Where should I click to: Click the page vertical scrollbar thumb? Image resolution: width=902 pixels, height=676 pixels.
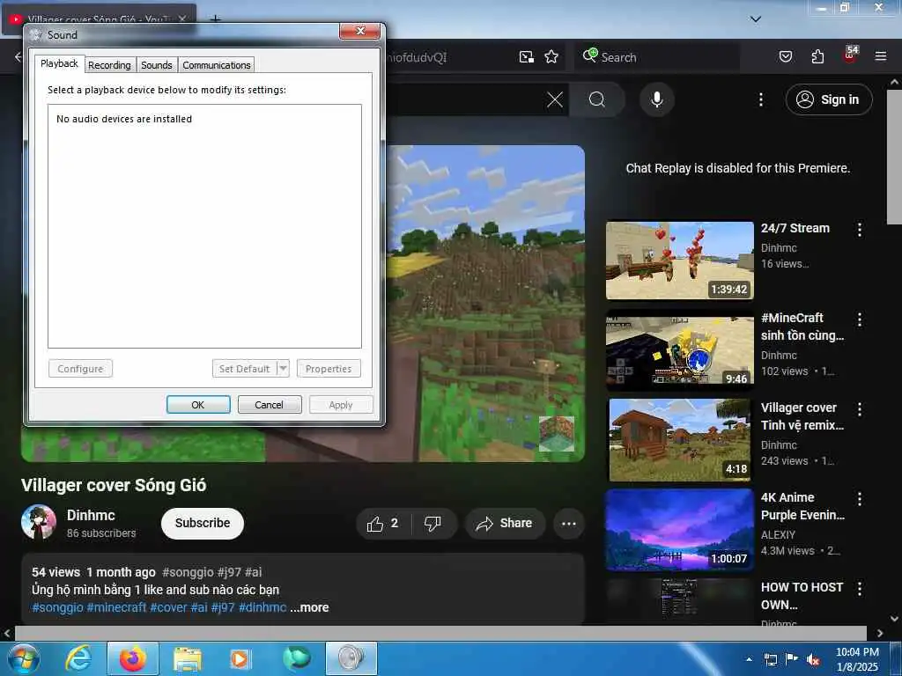tap(894, 156)
